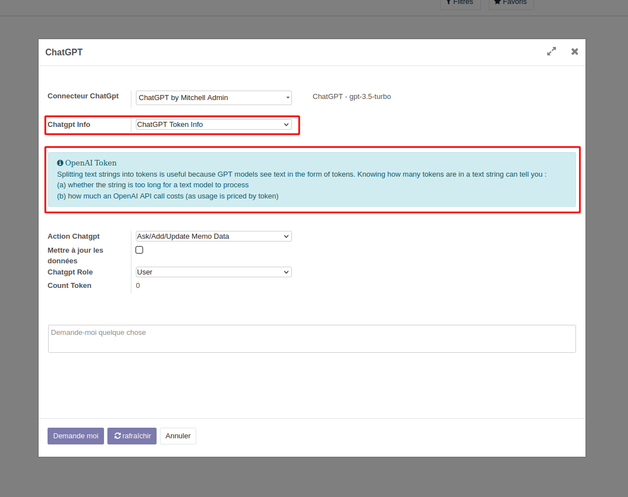Expand the ChatGPT dialog to fullscreen
The width and height of the screenshot is (628, 497).
[x=551, y=51]
